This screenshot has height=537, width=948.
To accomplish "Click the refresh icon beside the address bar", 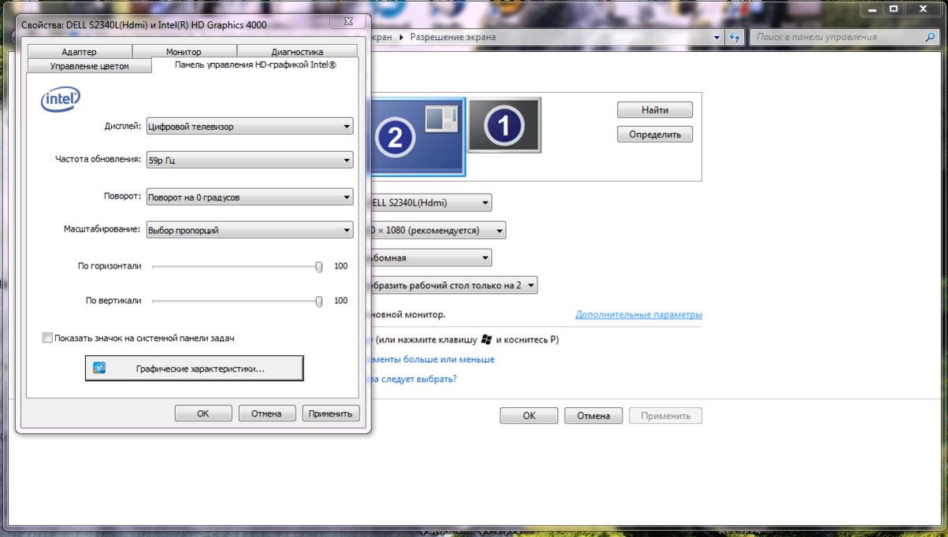I will 734,37.
